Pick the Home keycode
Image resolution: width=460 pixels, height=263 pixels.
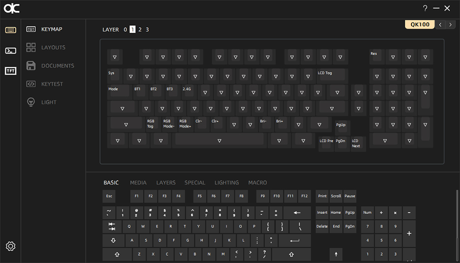click(336, 213)
